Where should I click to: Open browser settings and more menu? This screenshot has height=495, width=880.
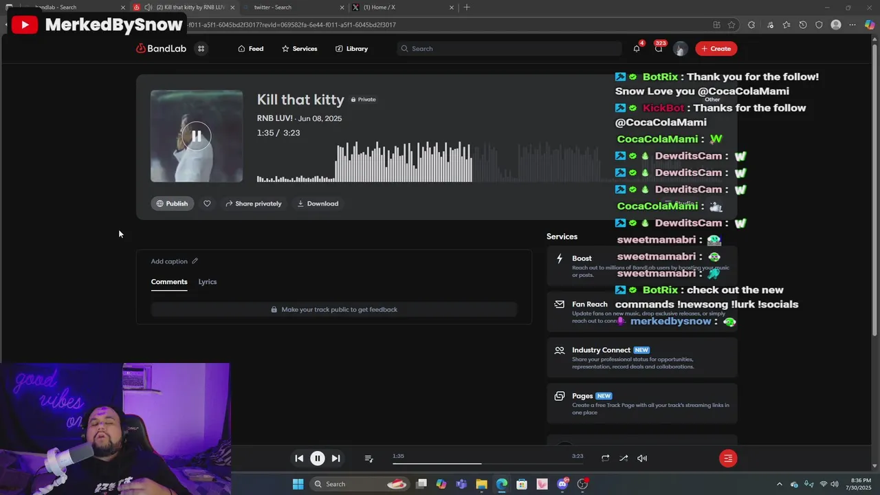click(852, 25)
